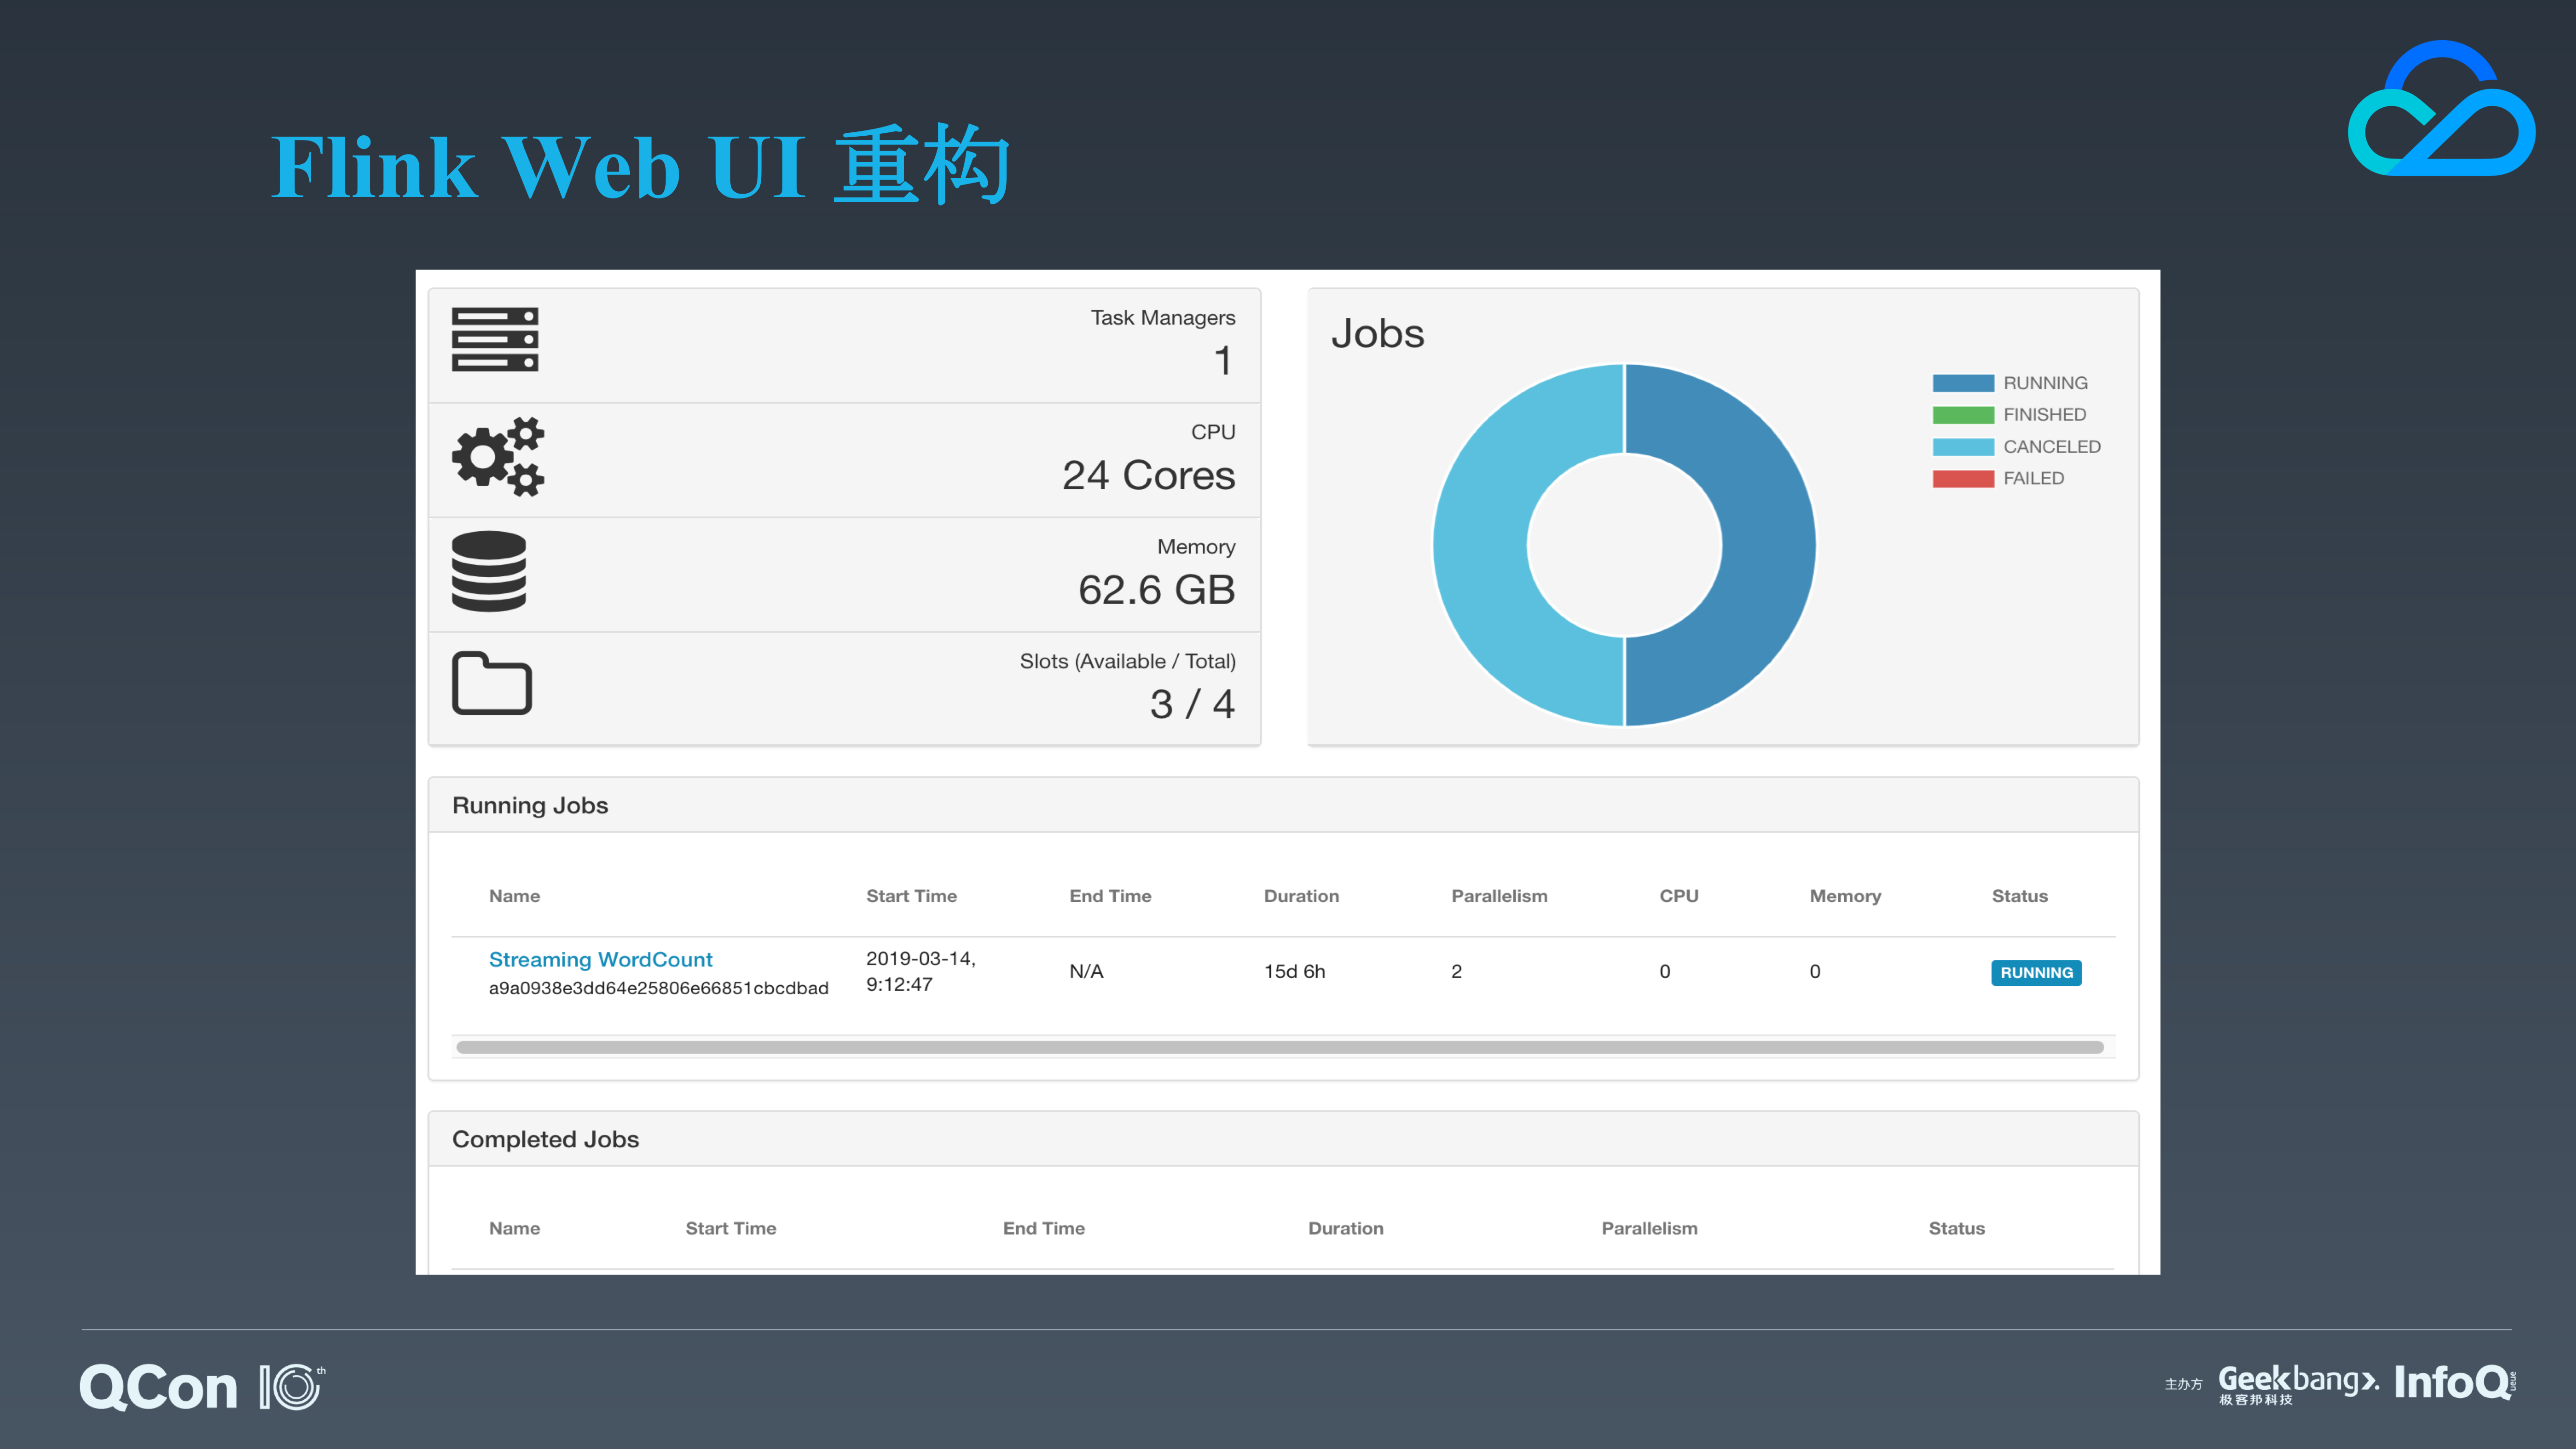The image size is (2576, 1449).
Task: Click the Task Managers label
Action: click(x=1163, y=317)
